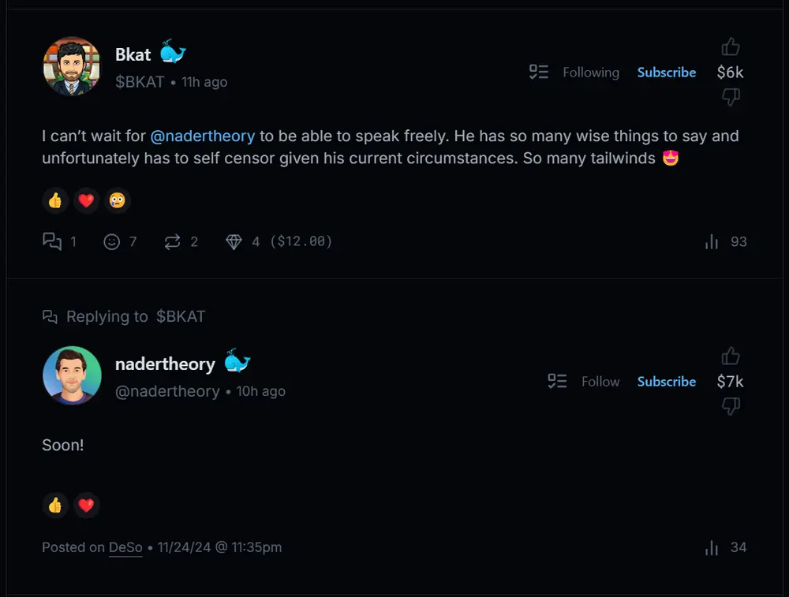Send a diamond tip on Bkat's post

(x=234, y=241)
